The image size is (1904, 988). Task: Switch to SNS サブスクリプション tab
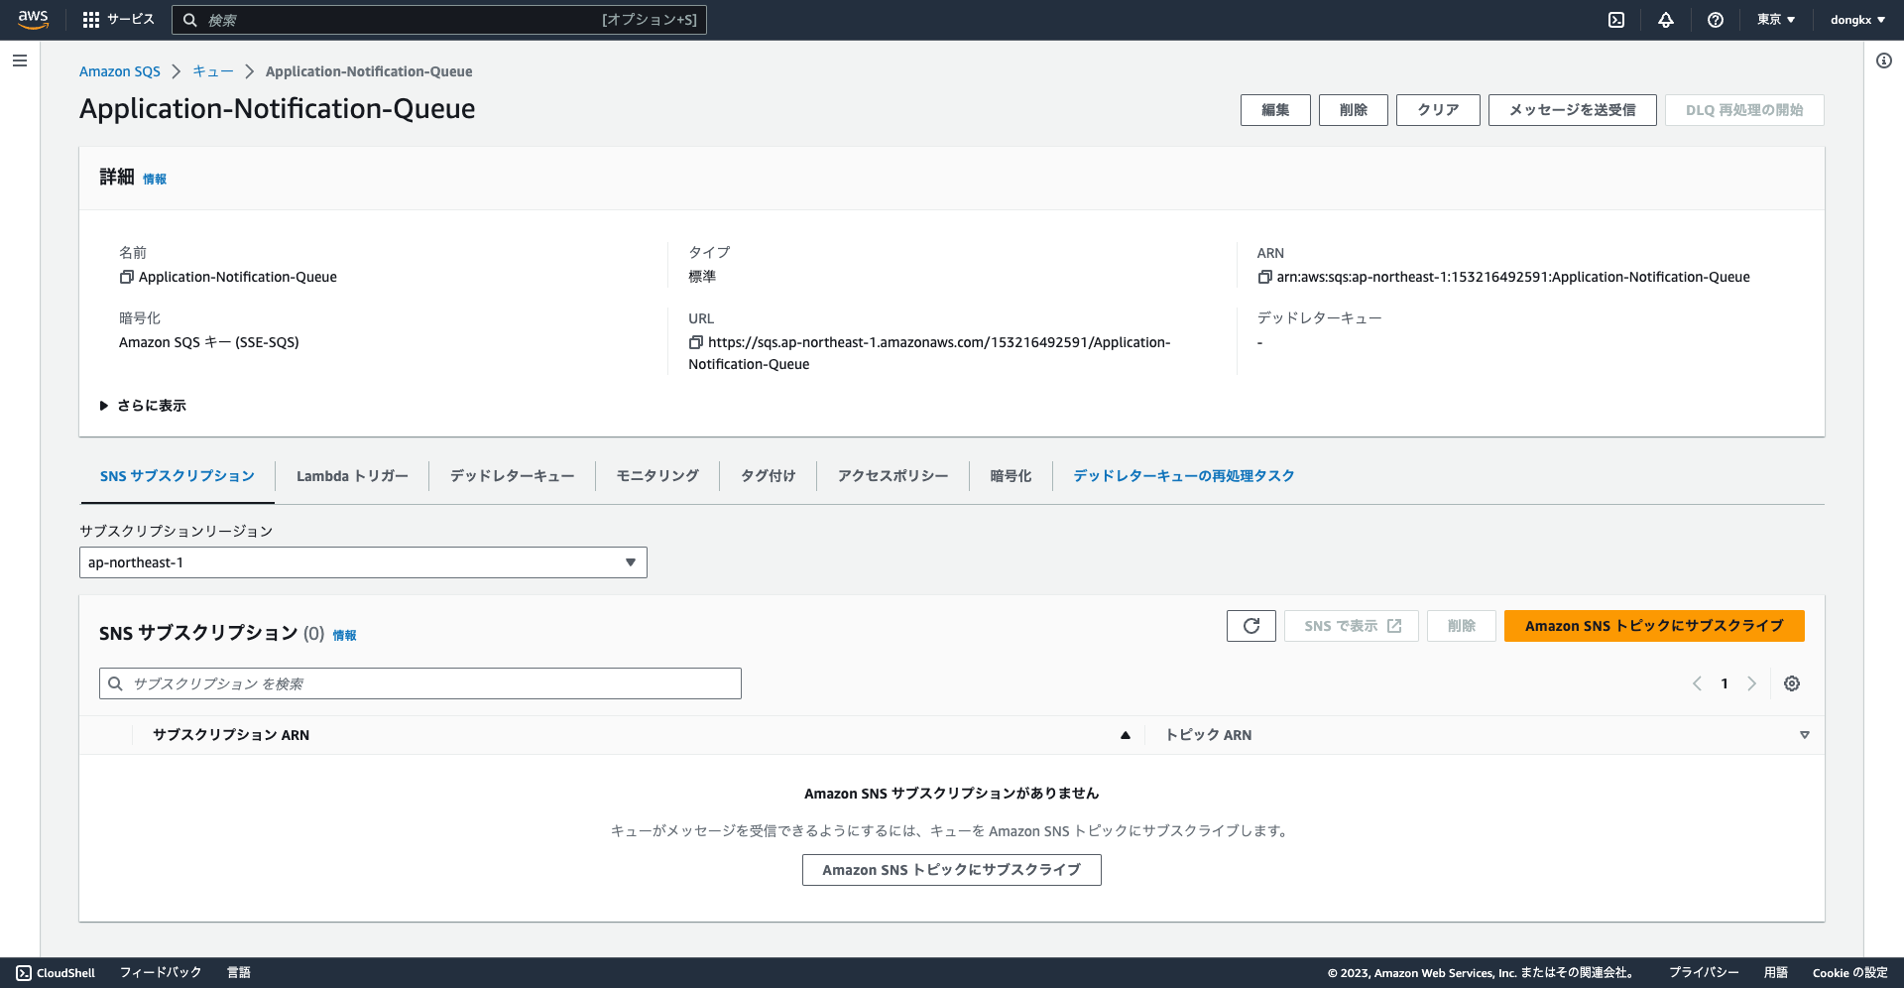click(x=178, y=476)
